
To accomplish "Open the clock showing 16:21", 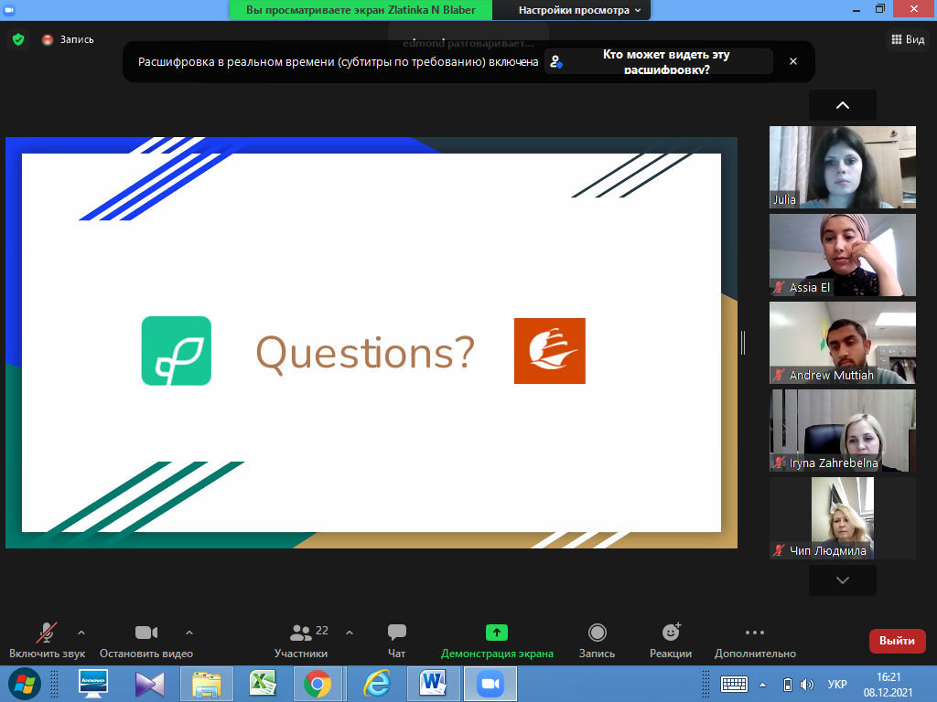I will point(888,685).
